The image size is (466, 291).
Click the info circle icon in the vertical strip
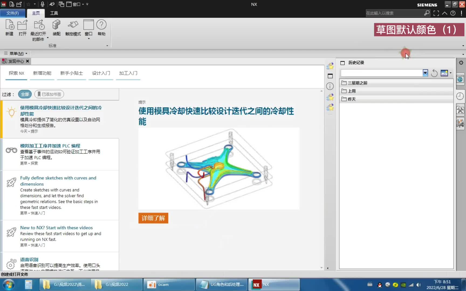pyautogui.click(x=330, y=86)
